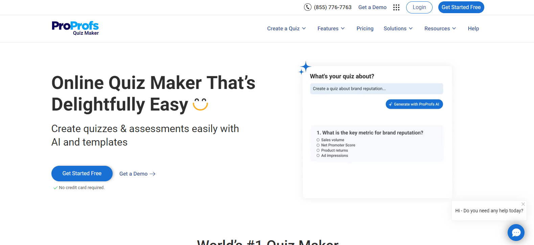Click Get Started Free in top bar
The height and width of the screenshot is (245, 534).
(461, 7)
